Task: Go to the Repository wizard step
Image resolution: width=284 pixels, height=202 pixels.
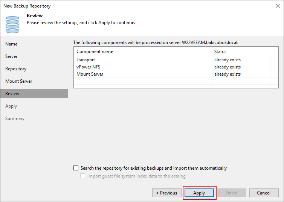Action: [x=16, y=69]
